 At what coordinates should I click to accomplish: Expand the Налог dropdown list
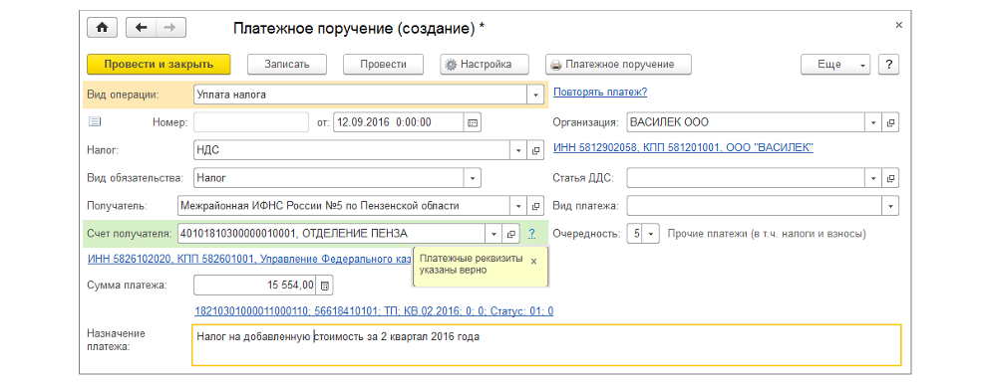518,151
